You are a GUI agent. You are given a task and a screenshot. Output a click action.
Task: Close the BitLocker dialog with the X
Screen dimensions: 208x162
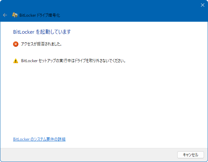click(x=203, y=5)
